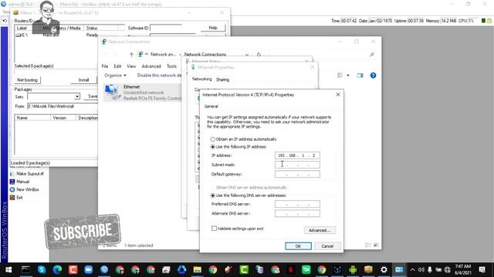Open the Edit menu in Network Connections

click(x=117, y=66)
